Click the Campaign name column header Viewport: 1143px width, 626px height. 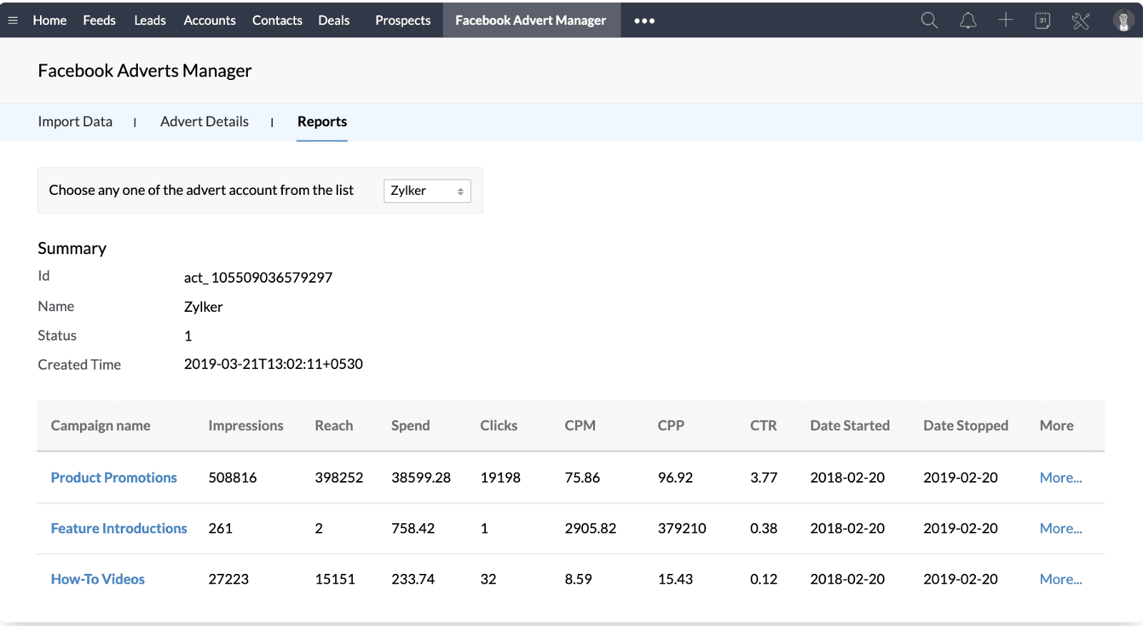[x=101, y=425]
